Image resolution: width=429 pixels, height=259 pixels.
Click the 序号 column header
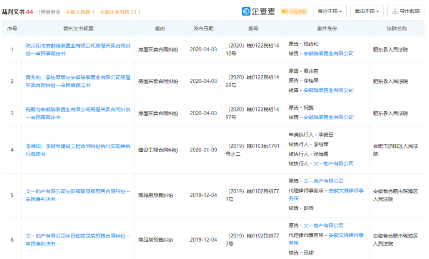point(12,29)
